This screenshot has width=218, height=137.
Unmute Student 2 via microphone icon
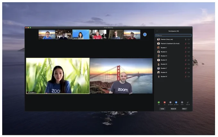(x=186, y=52)
